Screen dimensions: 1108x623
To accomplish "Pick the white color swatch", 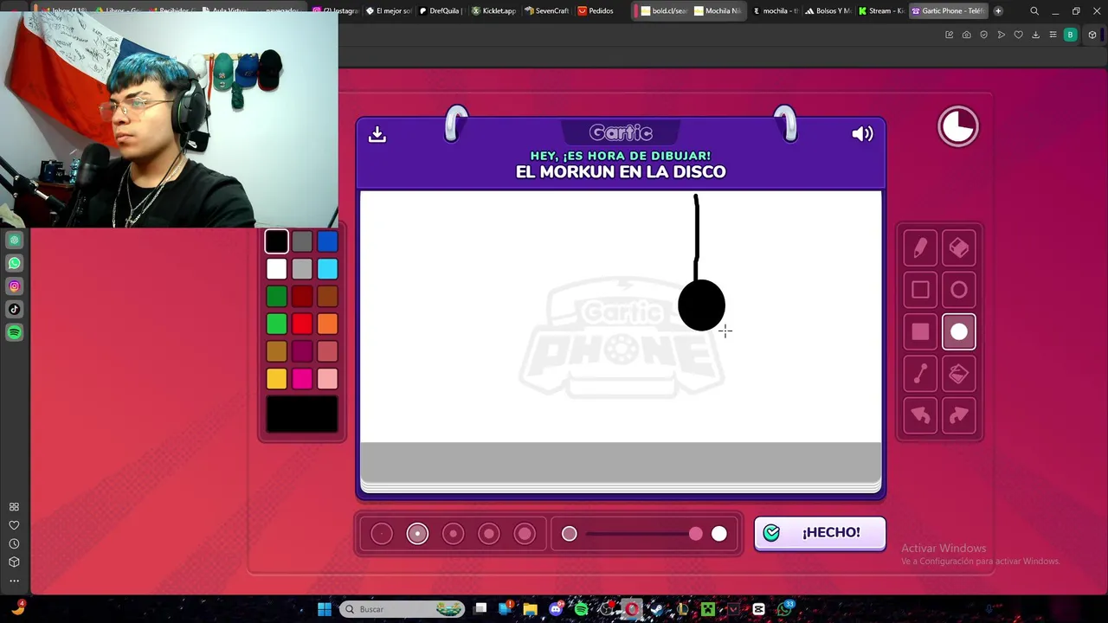I will [277, 269].
